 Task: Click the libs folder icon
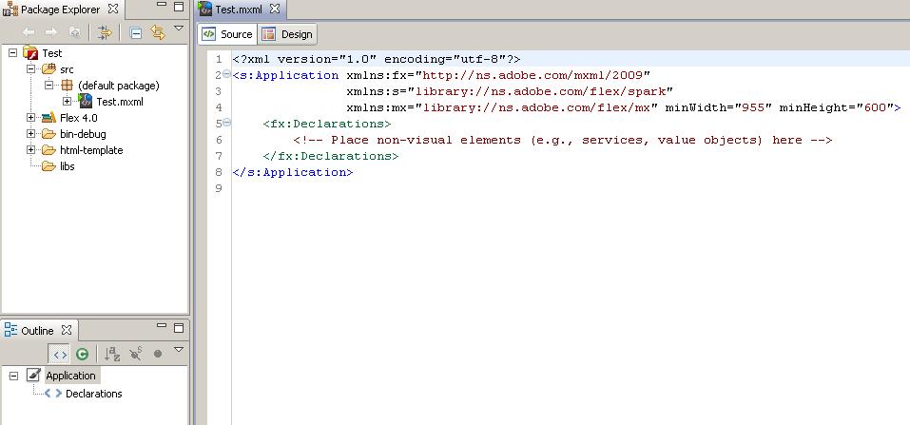(x=48, y=166)
